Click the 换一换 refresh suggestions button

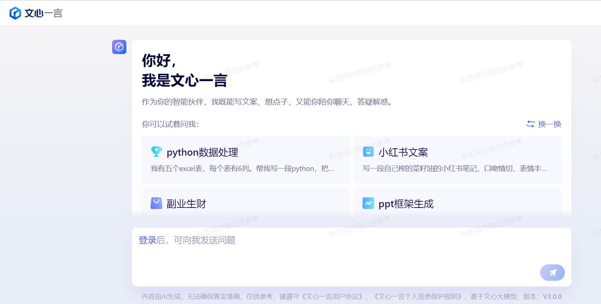click(544, 124)
